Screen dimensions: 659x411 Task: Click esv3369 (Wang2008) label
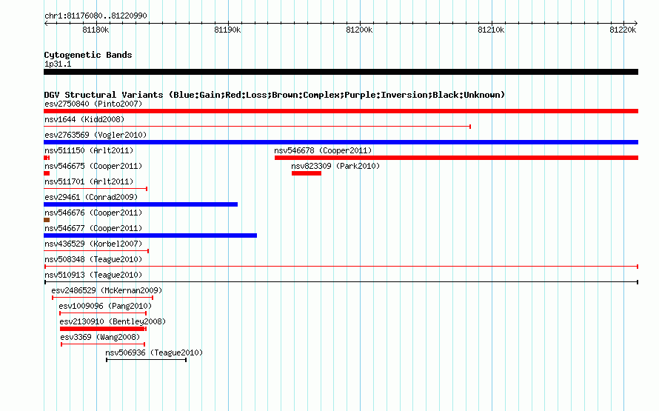point(100,337)
